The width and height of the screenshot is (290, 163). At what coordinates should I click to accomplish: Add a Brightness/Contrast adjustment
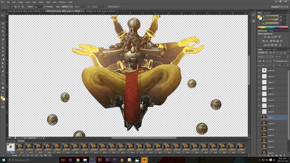pyautogui.click(x=265, y=37)
